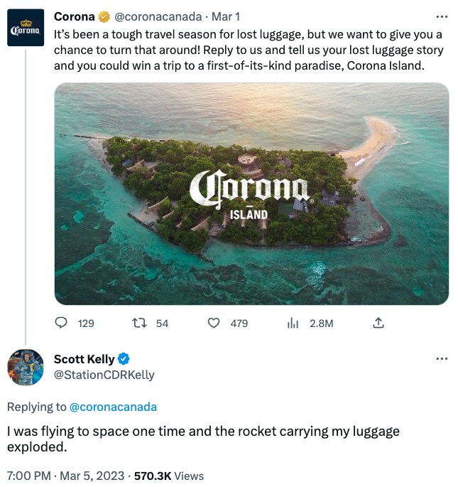This screenshot has width=458, height=487.
Task: Click the share upload icon
Action: point(378,323)
